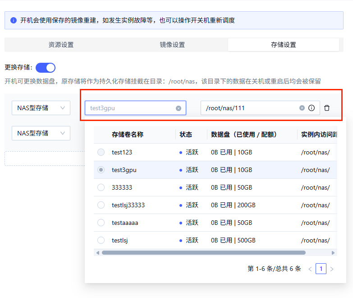Delete the storage row with the trash icon
The height and width of the screenshot is (298, 353).
(327, 108)
